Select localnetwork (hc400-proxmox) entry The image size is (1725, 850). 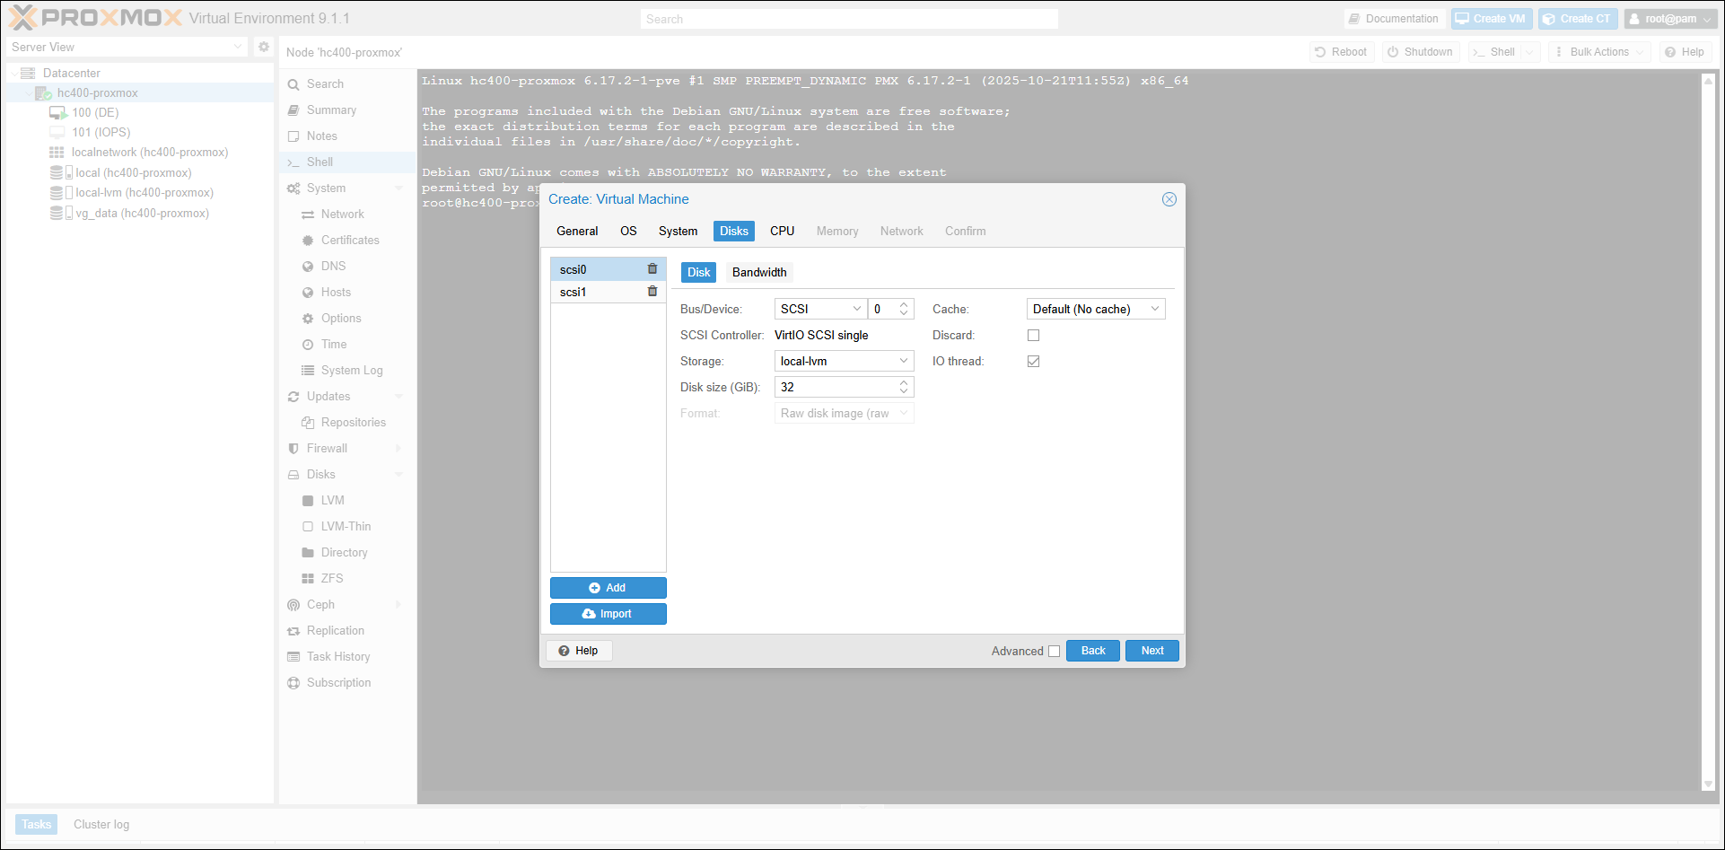click(x=150, y=153)
